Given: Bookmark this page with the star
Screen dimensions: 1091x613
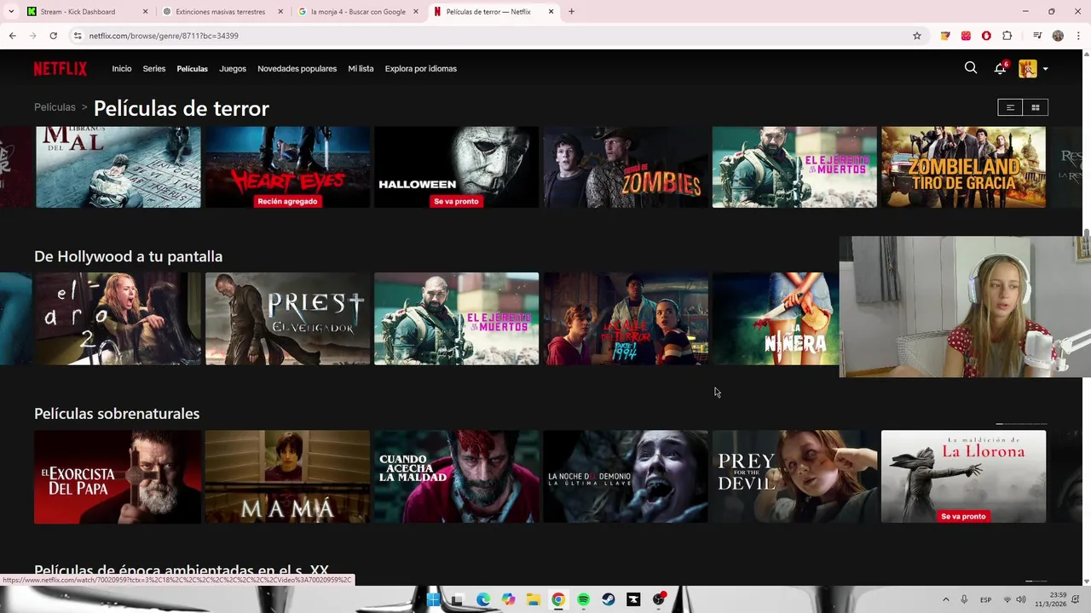Looking at the screenshot, I should pos(917,36).
